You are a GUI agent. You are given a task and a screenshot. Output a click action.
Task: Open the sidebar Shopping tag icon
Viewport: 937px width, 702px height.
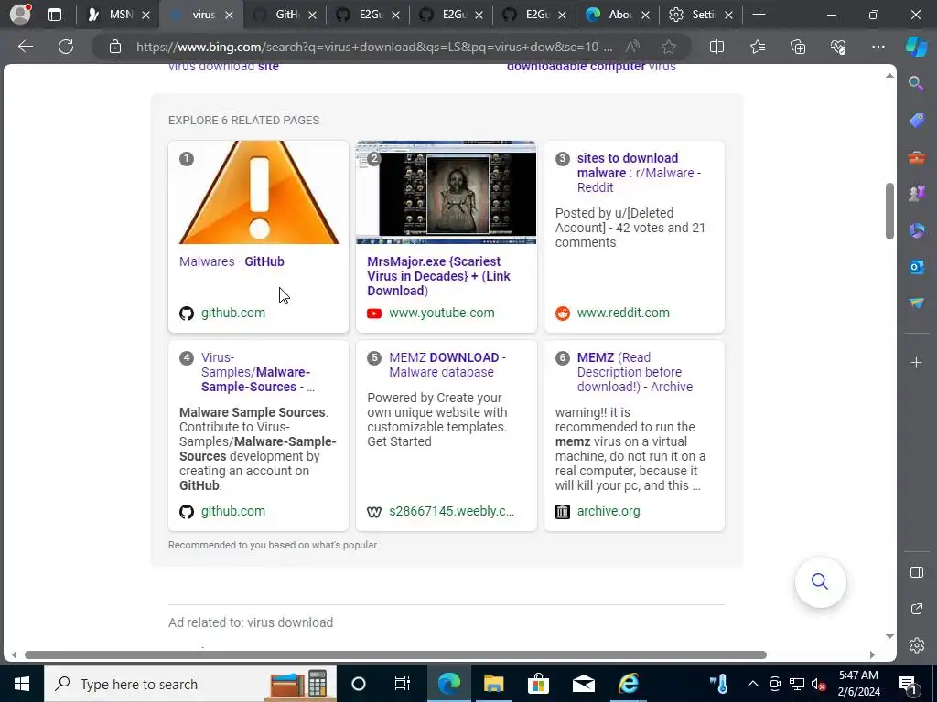coord(916,121)
